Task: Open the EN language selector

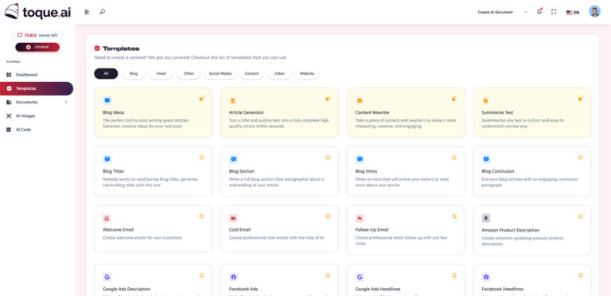Action: click(x=573, y=13)
